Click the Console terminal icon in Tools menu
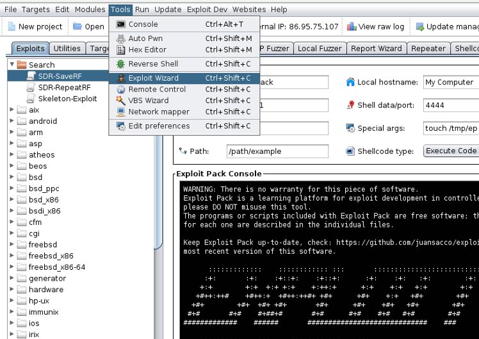 click(x=121, y=24)
